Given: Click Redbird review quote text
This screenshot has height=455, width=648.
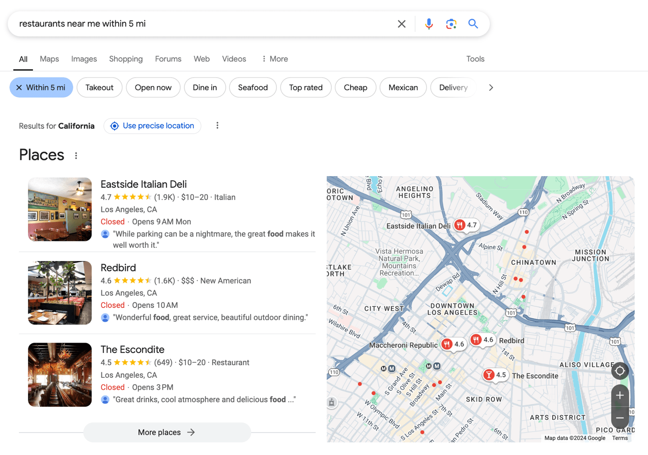Looking at the screenshot, I should [210, 317].
